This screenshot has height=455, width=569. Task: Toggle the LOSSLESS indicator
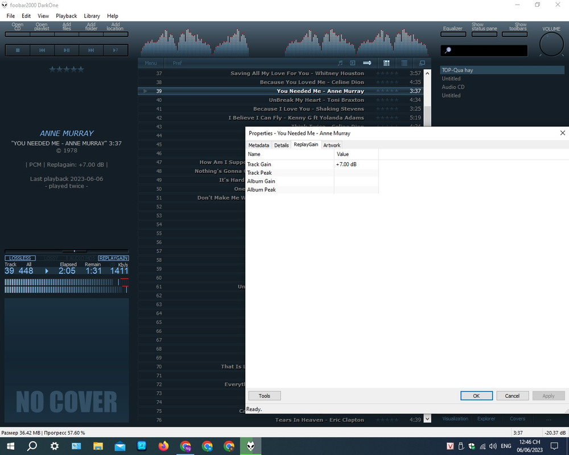[x=20, y=258]
